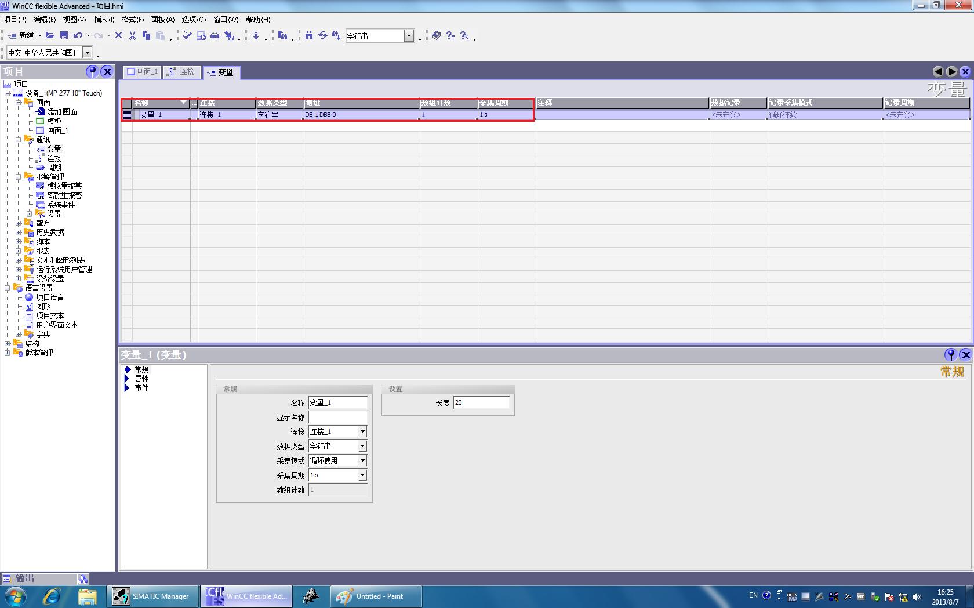The width and height of the screenshot is (974, 608).
Task: Open the help book icon
Action: pos(437,35)
